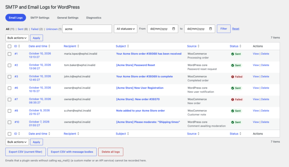This screenshot has height=167, width=289.
Task: Check the box for email #3
Action: (9, 77)
